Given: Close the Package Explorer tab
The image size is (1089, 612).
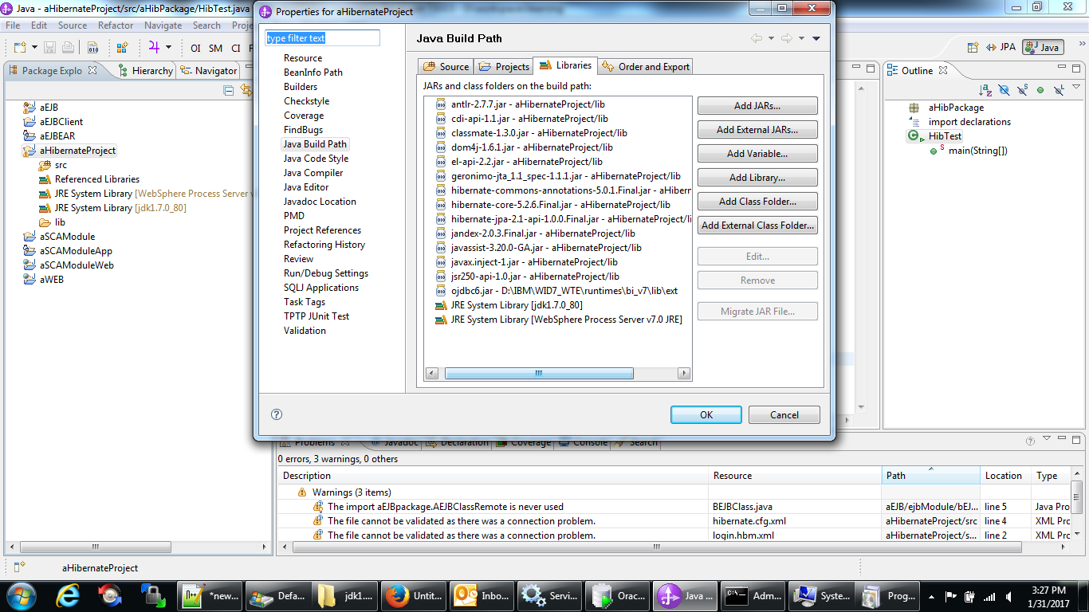Looking at the screenshot, I should 92,70.
